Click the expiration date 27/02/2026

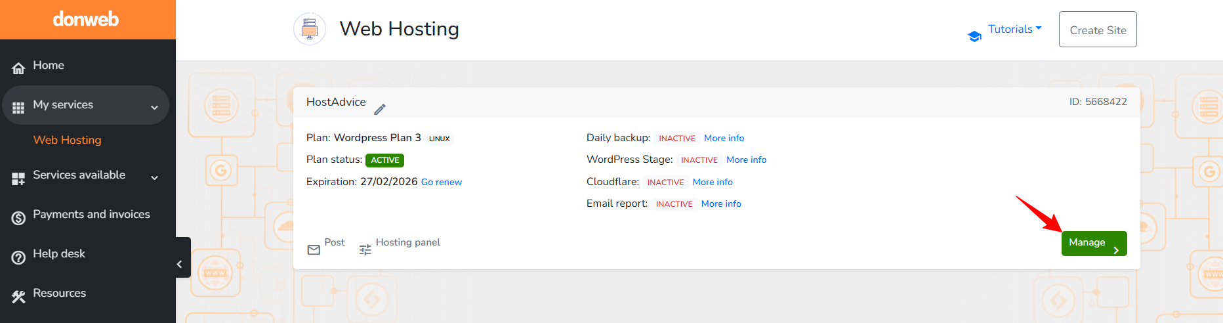coord(389,182)
